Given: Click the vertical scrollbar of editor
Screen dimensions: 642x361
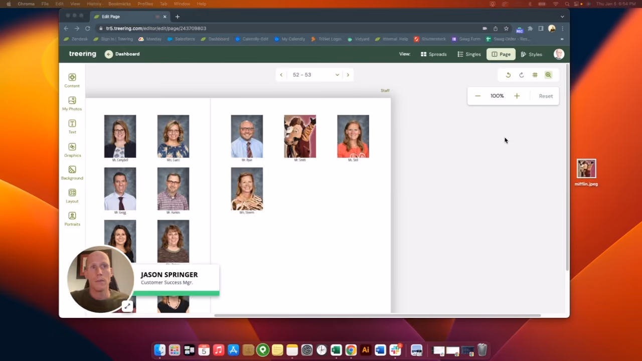Looking at the screenshot, I should 567,167.
